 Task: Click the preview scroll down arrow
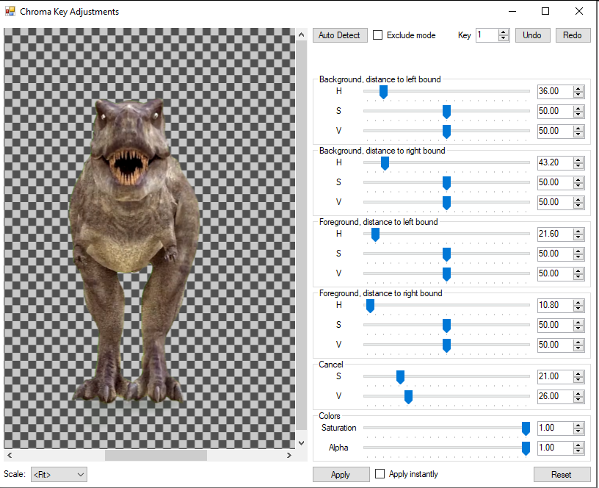point(302,443)
